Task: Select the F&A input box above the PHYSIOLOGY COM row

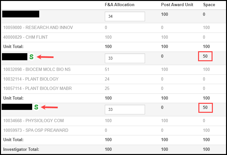Action: (x=125, y=109)
